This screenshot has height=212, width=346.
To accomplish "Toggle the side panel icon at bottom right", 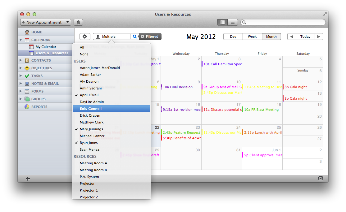I will [321, 178].
